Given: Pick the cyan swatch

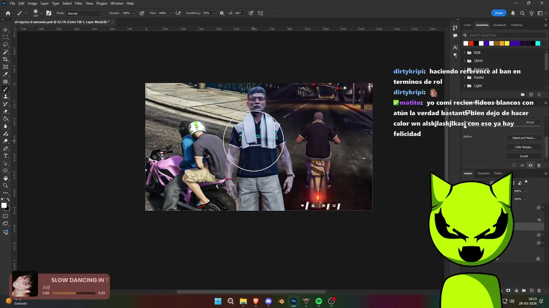Looking at the screenshot, I should [538, 43].
